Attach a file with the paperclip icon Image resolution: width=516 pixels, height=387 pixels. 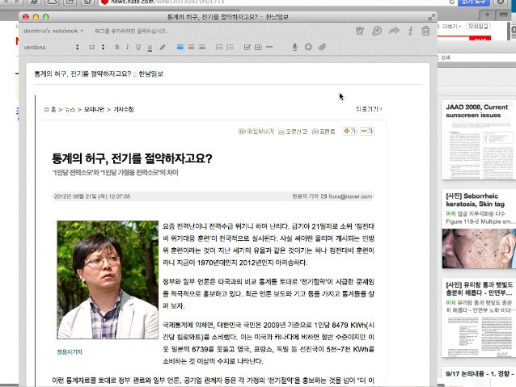[x=322, y=47]
